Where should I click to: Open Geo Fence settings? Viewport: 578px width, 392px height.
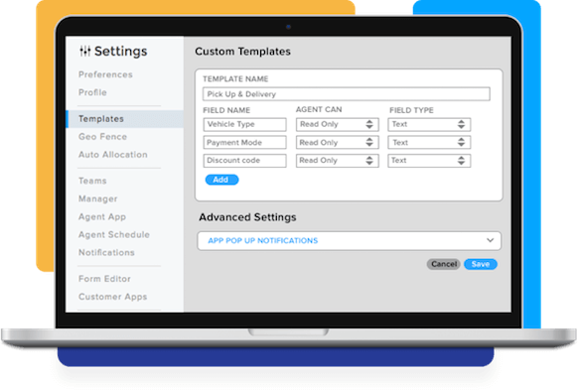point(102,137)
